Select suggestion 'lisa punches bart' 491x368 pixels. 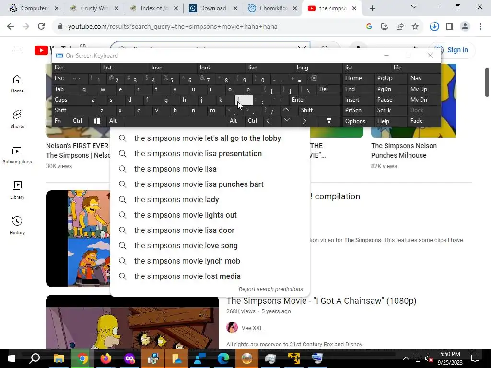point(210,184)
